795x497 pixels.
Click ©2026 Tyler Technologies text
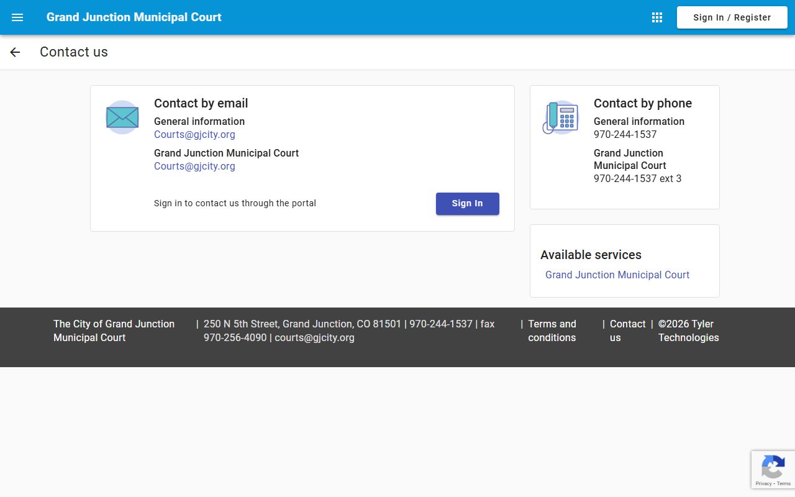coord(689,331)
